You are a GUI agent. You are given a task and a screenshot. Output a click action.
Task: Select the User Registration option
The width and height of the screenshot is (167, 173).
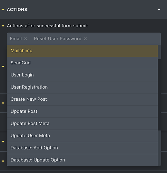[82, 87]
